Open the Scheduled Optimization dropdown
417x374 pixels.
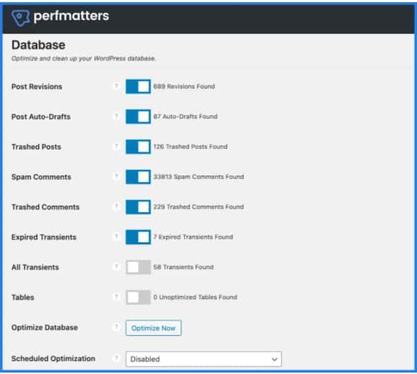203,359
